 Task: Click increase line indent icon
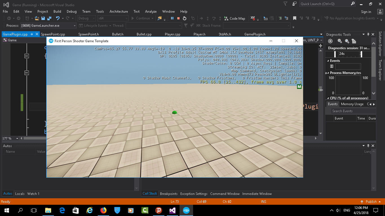pos(280,18)
